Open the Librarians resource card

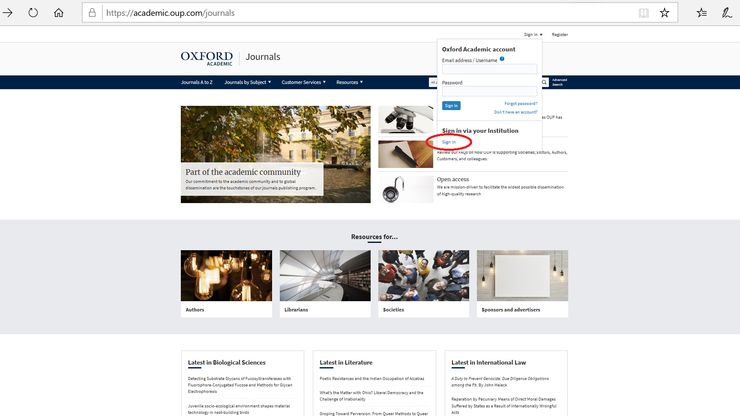(325, 284)
